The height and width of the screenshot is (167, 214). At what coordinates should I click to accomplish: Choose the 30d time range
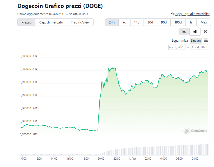150,22
